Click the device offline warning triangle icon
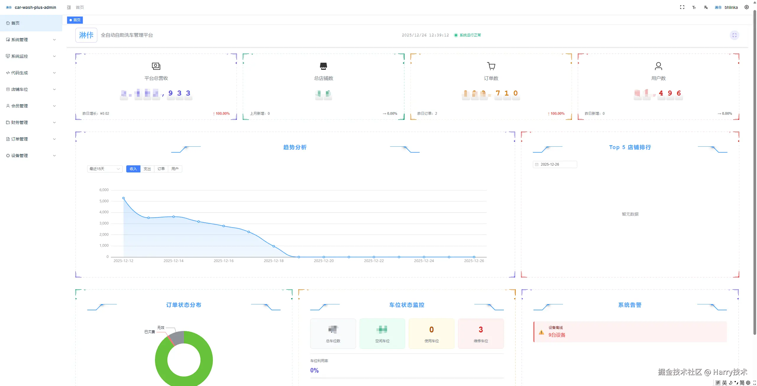 [541, 332]
